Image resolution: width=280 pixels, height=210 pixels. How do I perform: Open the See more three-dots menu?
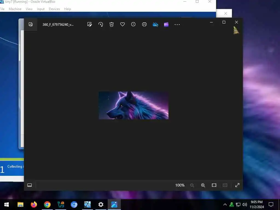[177, 25]
